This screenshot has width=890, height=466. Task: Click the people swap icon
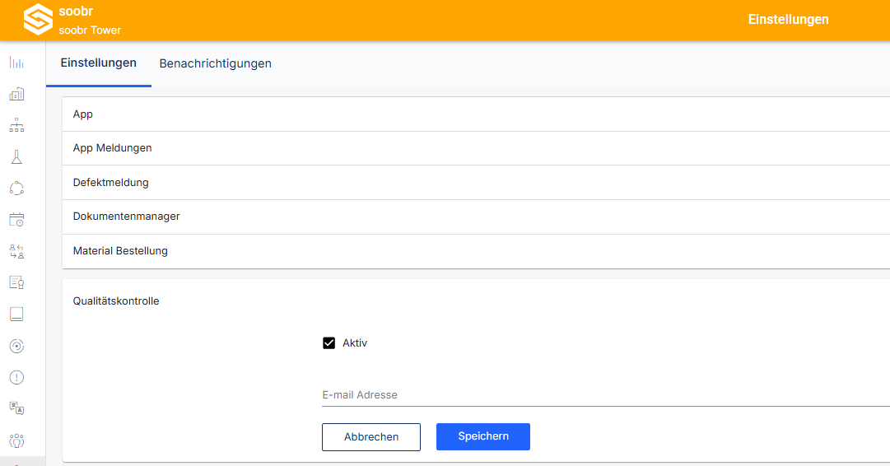tap(16, 251)
